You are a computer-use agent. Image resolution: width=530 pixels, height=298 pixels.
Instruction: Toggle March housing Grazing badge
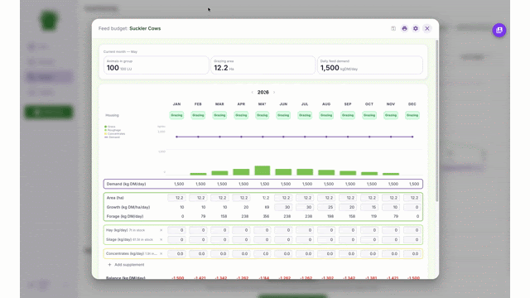click(219, 115)
